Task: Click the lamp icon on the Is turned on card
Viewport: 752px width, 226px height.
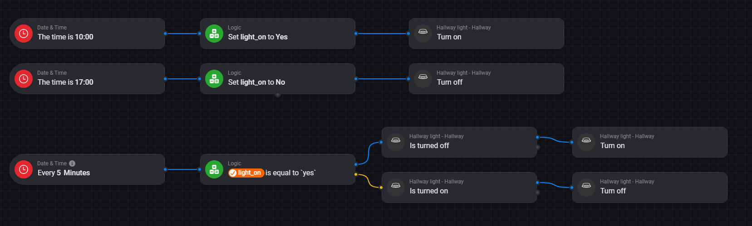Action: (x=396, y=188)
